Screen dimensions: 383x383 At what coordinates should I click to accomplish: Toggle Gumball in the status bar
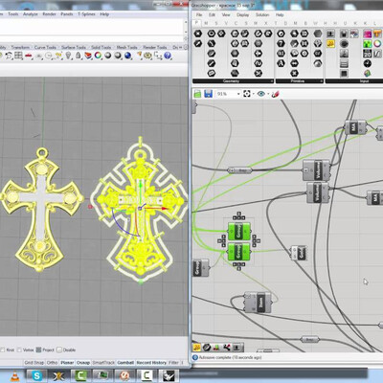[x=125, y=363]
